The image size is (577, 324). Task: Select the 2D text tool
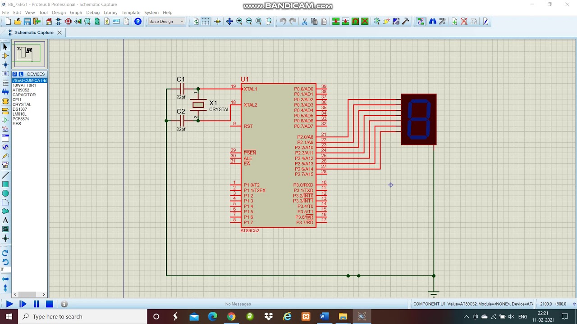click(x=5, y=220)
